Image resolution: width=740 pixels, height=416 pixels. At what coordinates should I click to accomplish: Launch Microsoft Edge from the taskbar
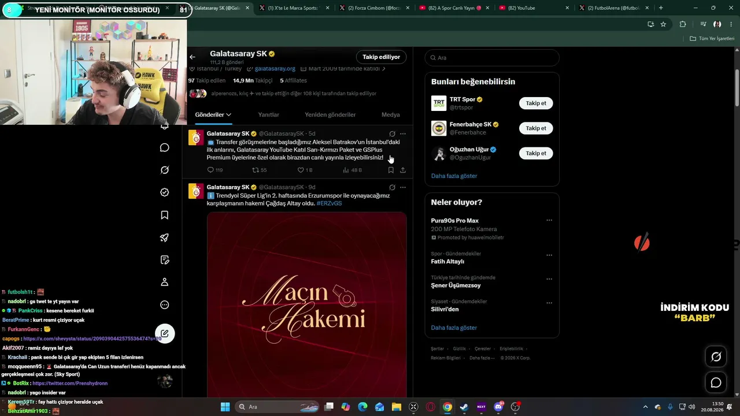pyautogui.click(x=362, y=407)
